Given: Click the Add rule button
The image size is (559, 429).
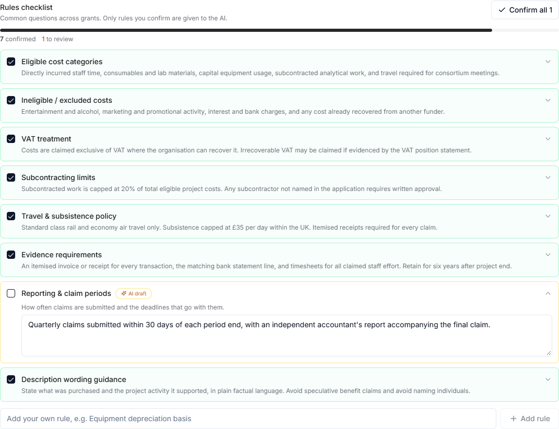Looking at the screenshot, I should 530,419.
